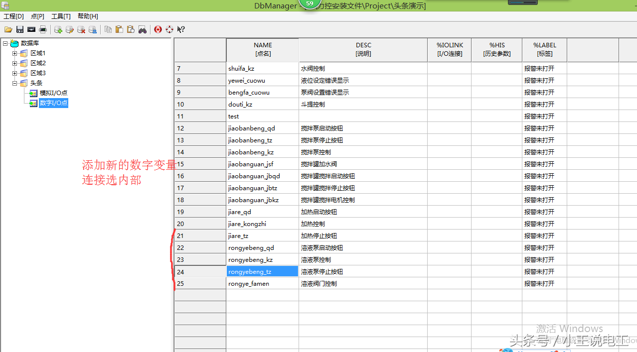Open the 工程[D] menu
Screen dimensions: 637x352
[13, 16]
